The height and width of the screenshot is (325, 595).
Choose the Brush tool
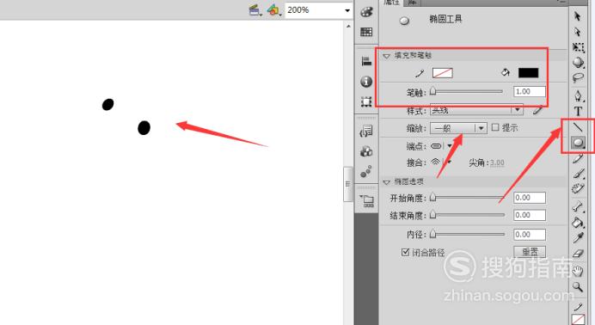pyautogui.click(x=578, y=174)
